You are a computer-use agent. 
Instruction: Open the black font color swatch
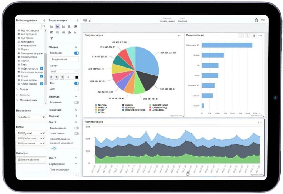77,77
